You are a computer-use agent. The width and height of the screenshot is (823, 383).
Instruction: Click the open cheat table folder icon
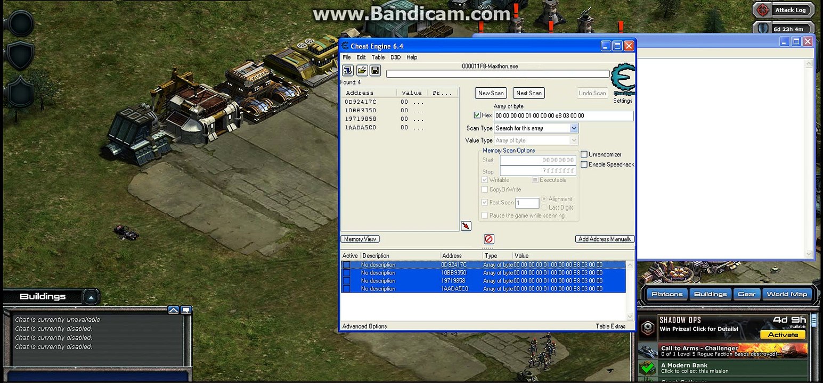coord(362,70)
